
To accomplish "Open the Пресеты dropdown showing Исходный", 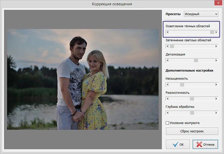I will (201, 14).
